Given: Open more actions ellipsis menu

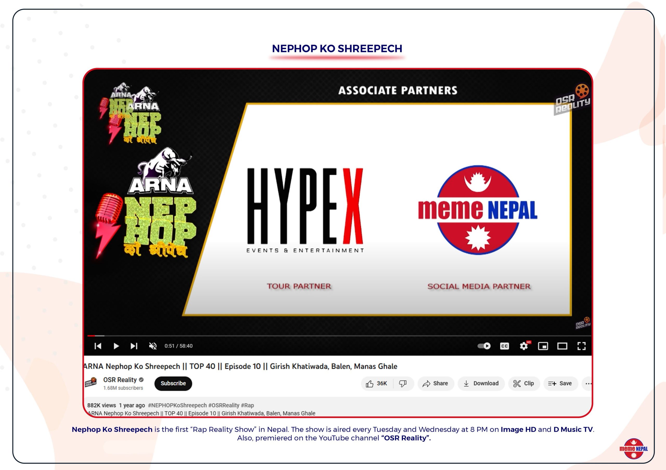Looking at the screenshot, I should coord(588,384).
